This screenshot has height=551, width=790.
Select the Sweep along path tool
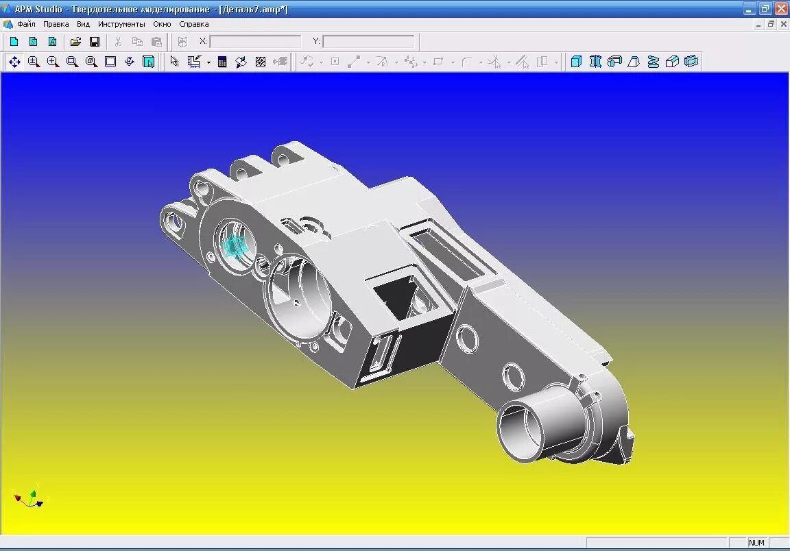[614, 62]
